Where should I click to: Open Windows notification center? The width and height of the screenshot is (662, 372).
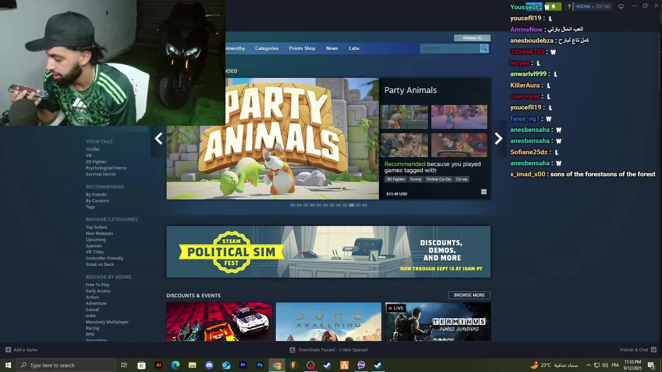coord(651,365)
